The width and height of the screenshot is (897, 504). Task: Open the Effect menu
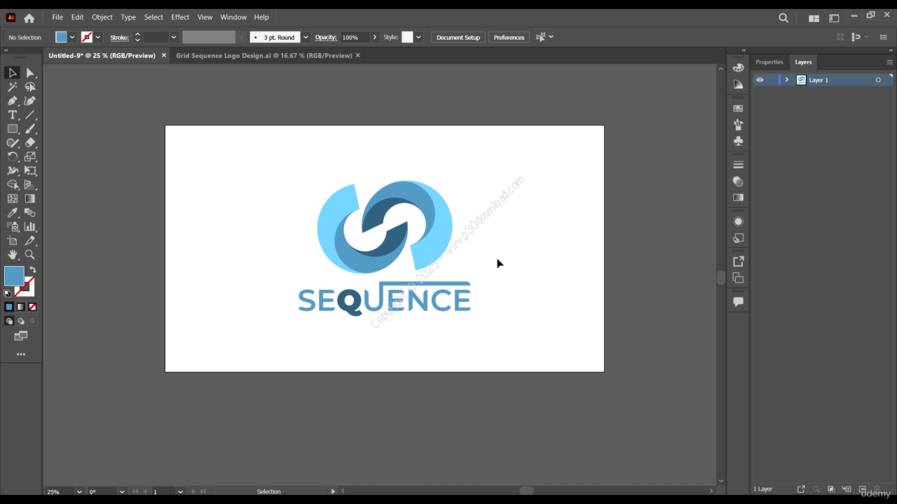(x=180, y=17)
